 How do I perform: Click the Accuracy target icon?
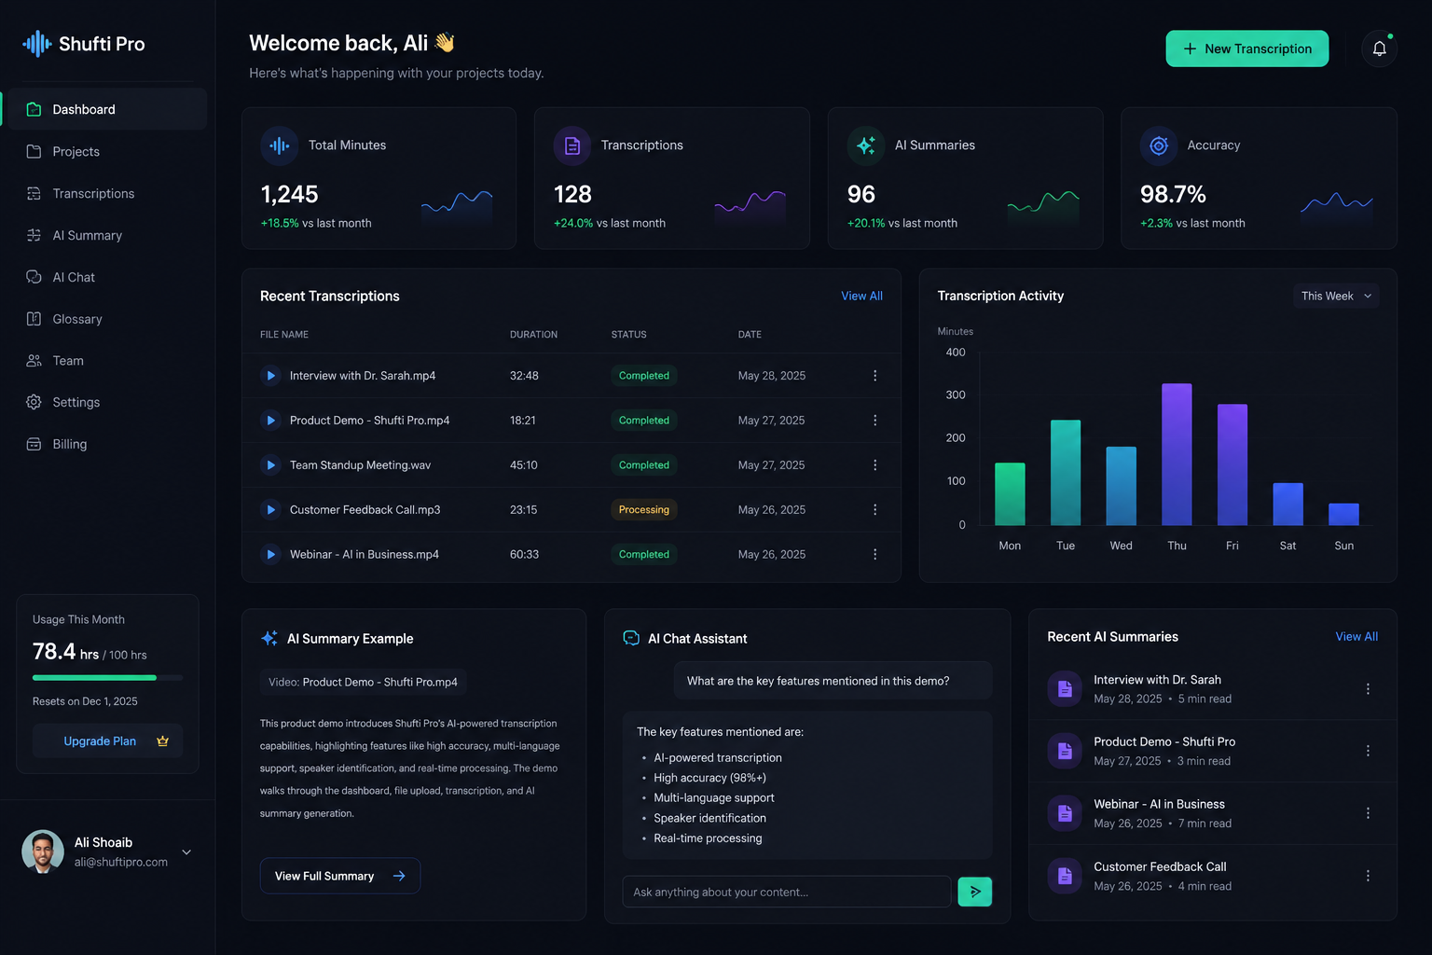(1158, 145)
